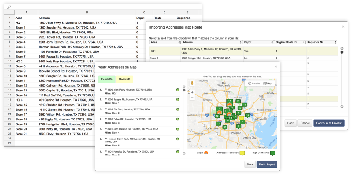Select map marker number 10
The height and width of the screenshot is (175, 352).
(225, 127)
